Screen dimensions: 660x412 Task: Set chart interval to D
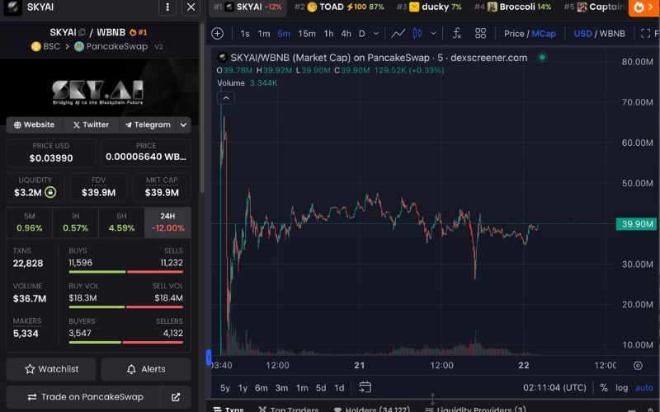[362, 34]
